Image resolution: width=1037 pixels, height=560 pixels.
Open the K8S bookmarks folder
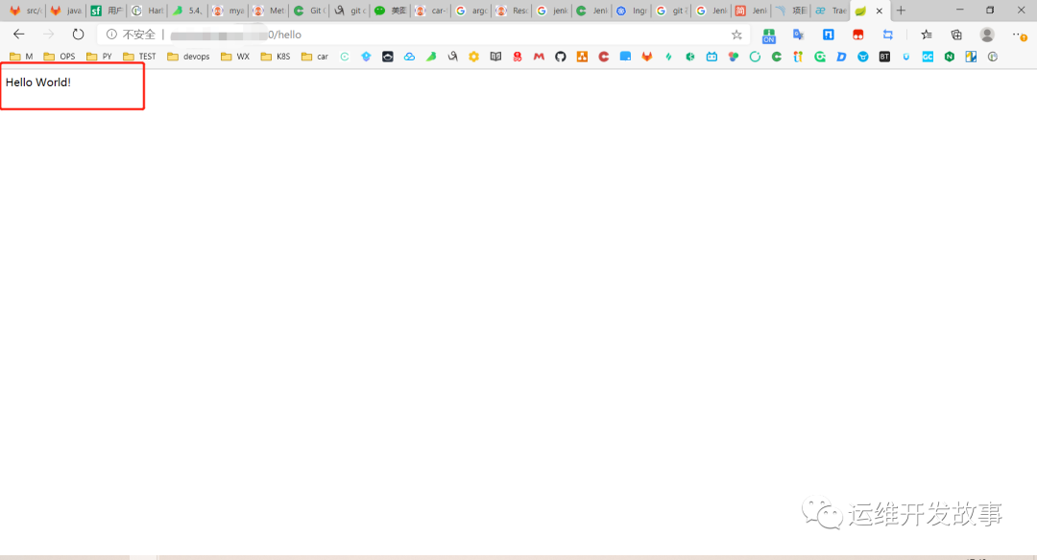[x=276, y=57]
